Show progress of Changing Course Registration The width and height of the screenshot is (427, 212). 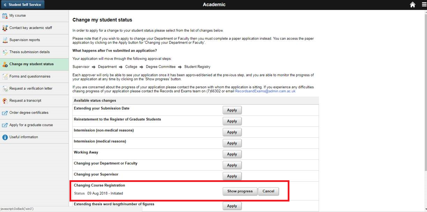pos(240,191)
